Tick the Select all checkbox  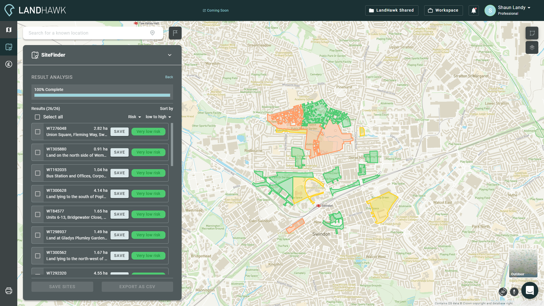pos(37,117)
